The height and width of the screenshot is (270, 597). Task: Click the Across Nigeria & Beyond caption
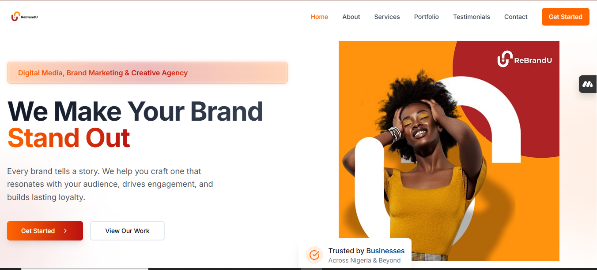[364, 260]
